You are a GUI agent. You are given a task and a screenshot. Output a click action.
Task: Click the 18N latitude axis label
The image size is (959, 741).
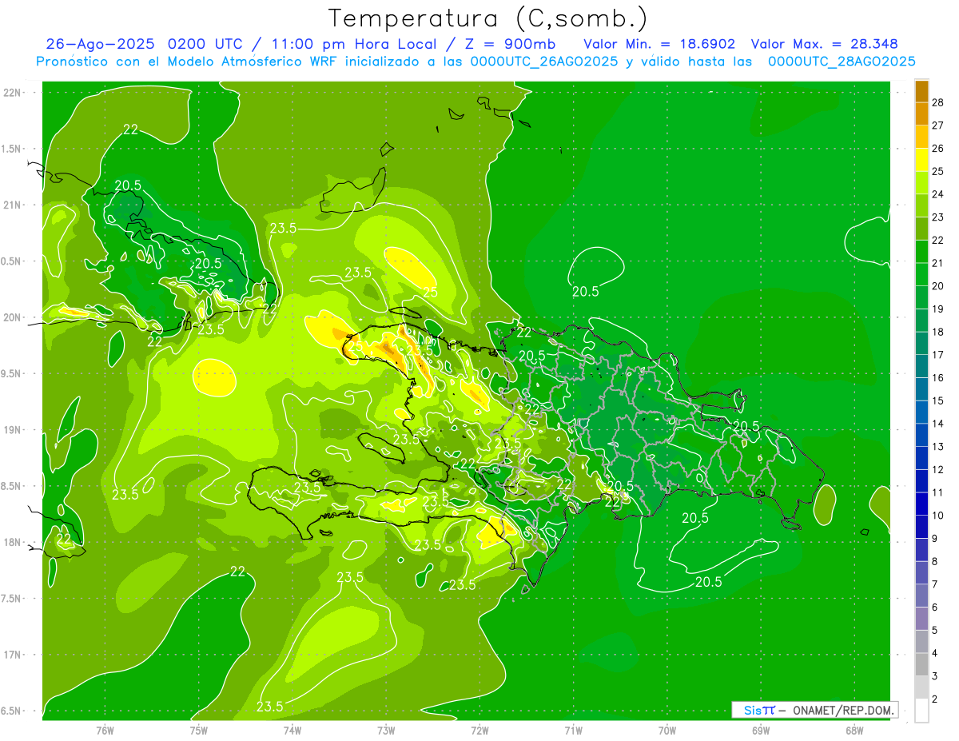point(12,542)
